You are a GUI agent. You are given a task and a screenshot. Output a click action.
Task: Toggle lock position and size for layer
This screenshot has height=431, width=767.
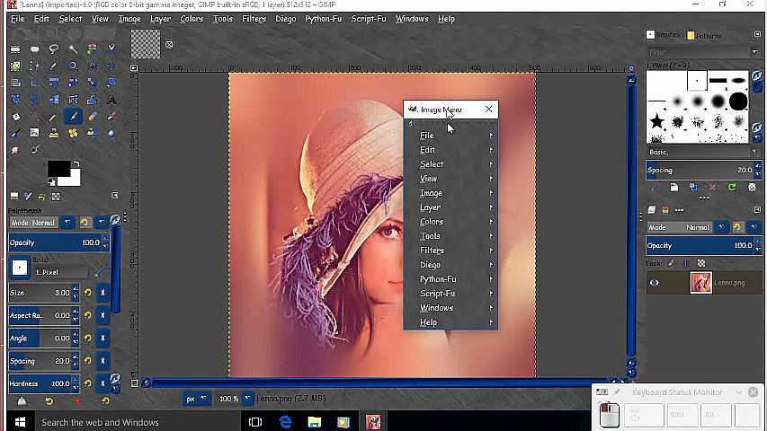[686, 263]
